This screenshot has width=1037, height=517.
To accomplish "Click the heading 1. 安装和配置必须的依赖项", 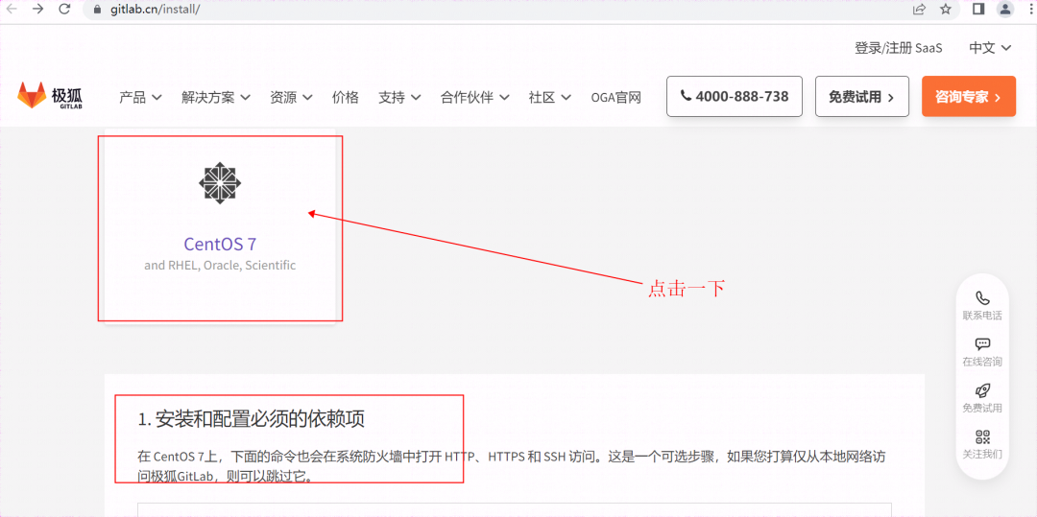I will coord(252,418).
